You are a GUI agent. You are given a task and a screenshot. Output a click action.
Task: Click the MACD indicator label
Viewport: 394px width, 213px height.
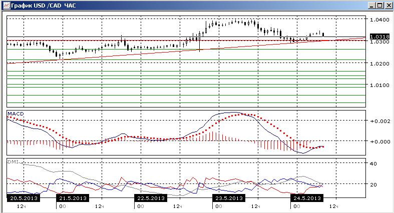coord(16,114)
